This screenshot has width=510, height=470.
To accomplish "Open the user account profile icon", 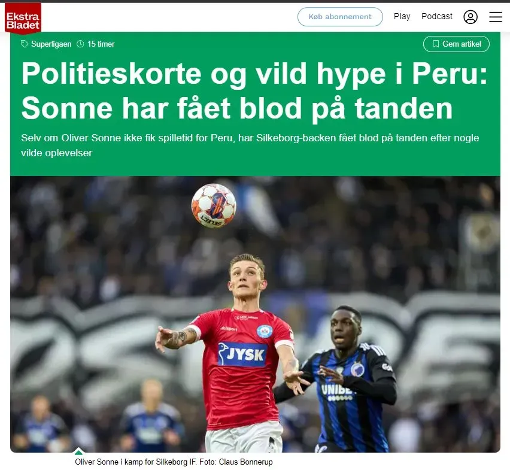I will click(470, 17).
